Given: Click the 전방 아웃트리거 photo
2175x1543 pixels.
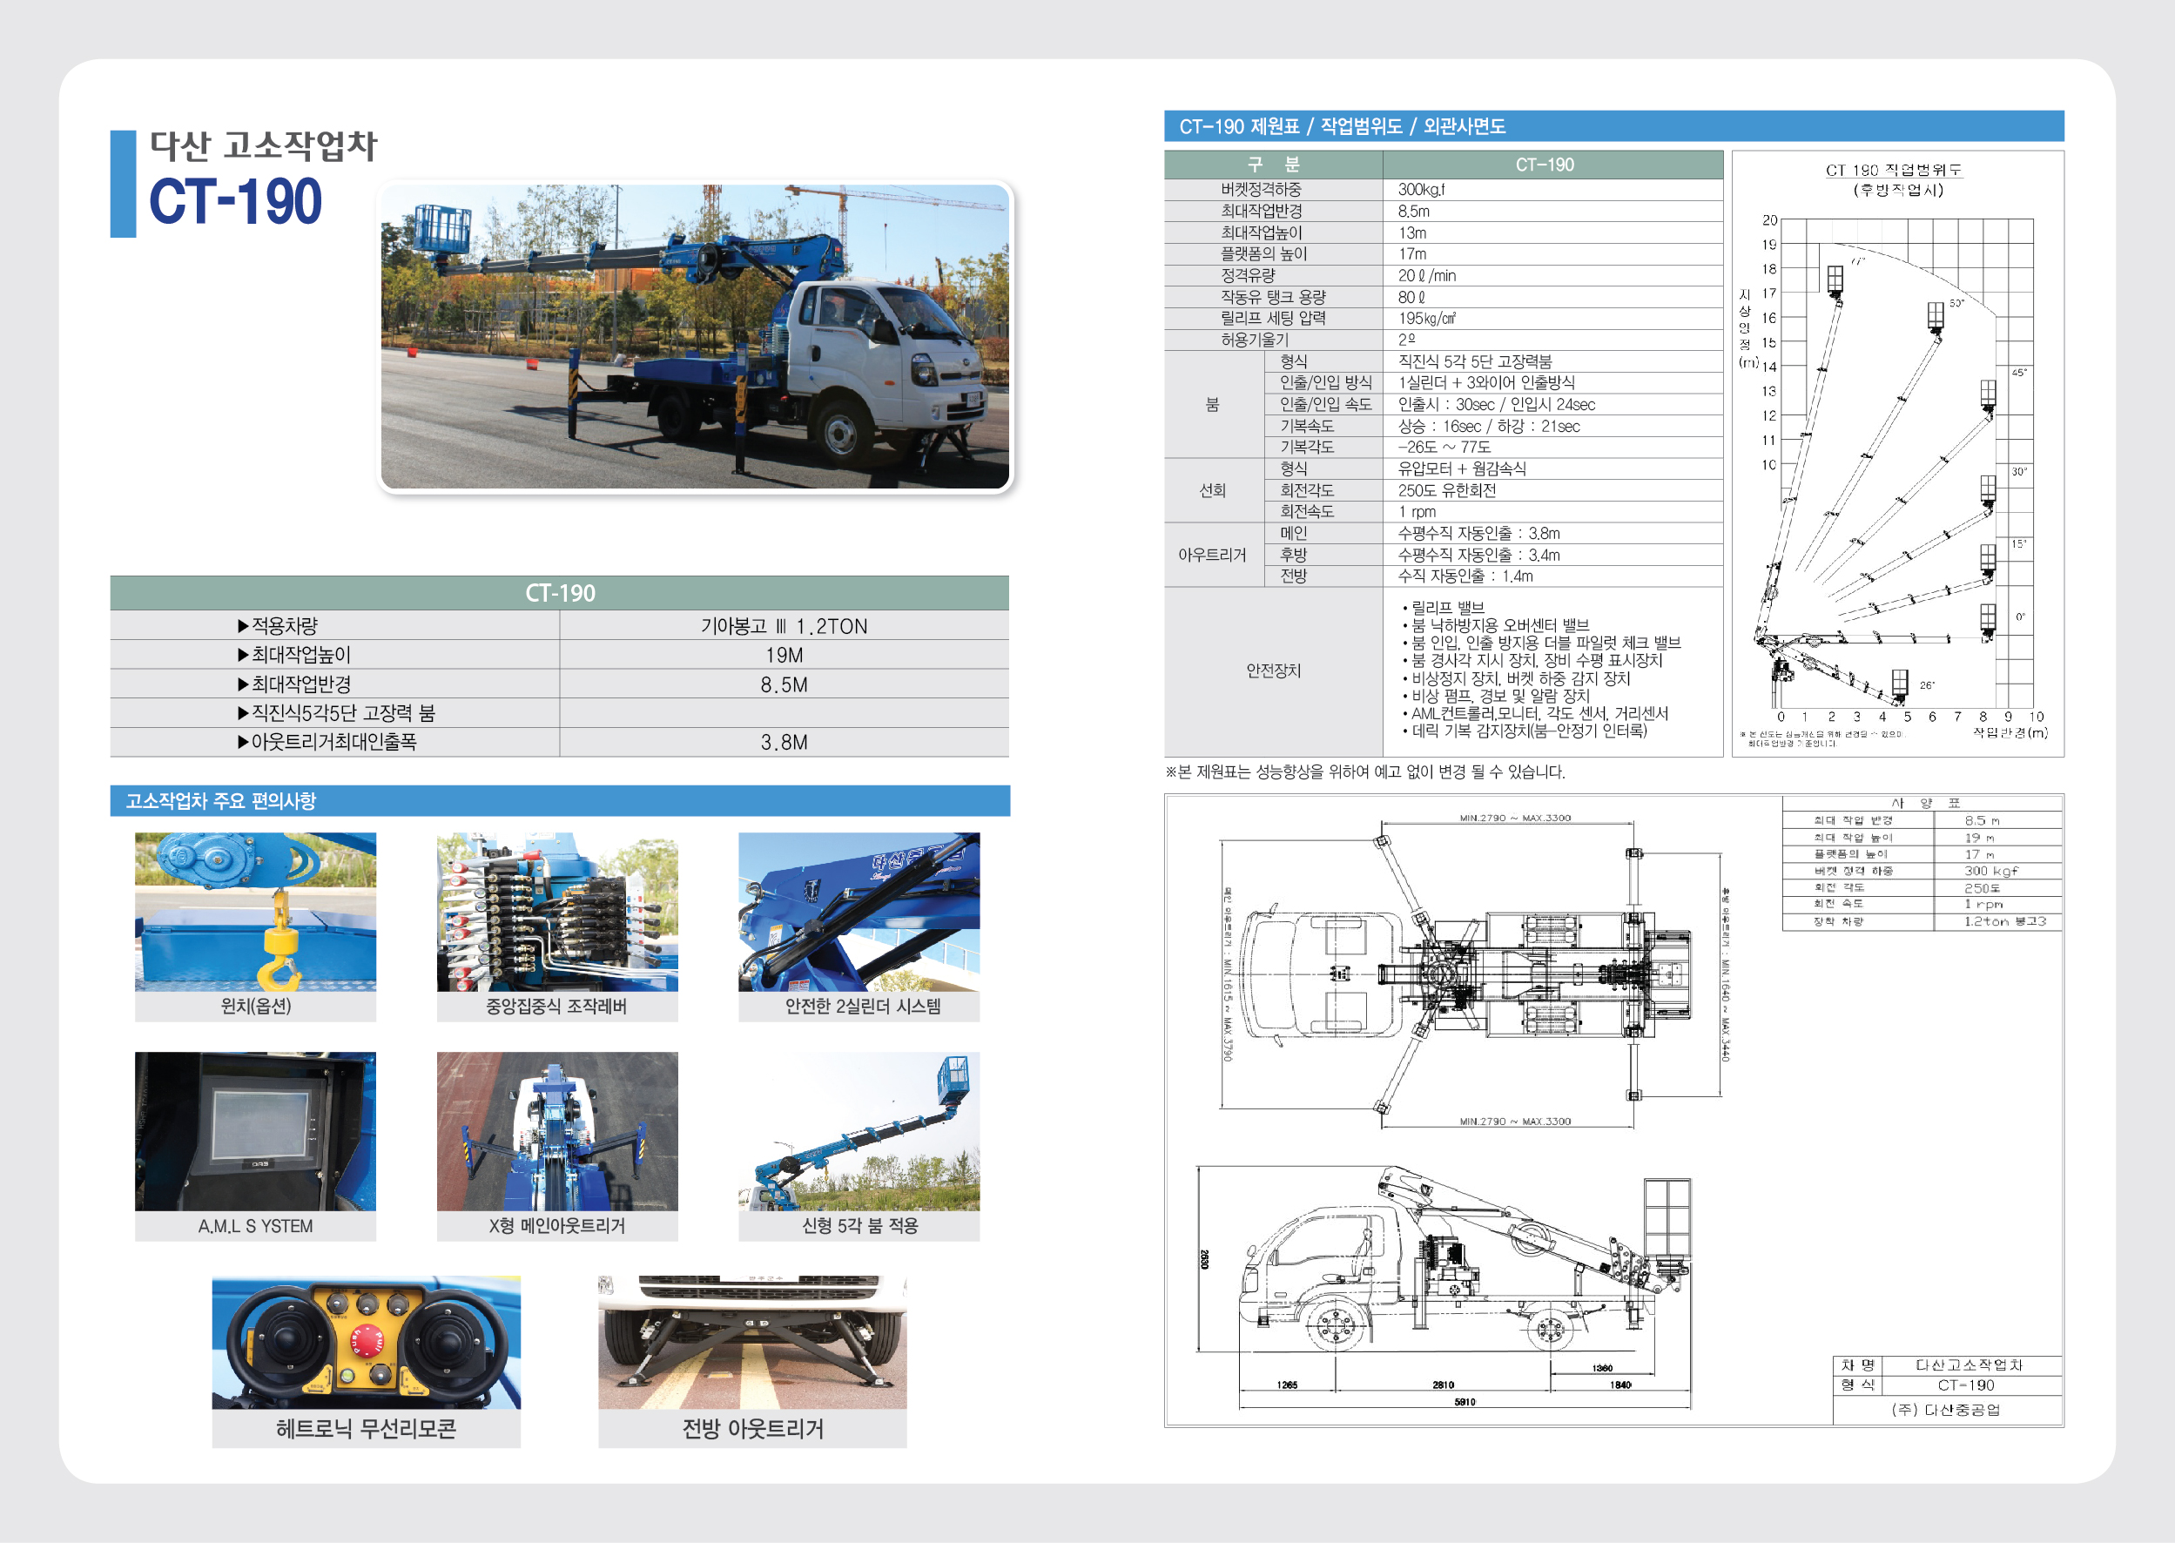Looking at the screenshot, I should [x=752, y=1342].
